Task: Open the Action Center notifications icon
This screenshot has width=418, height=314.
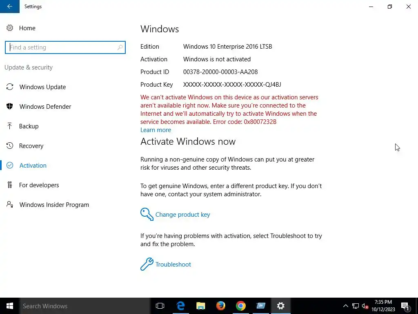Action: point(405,306)
